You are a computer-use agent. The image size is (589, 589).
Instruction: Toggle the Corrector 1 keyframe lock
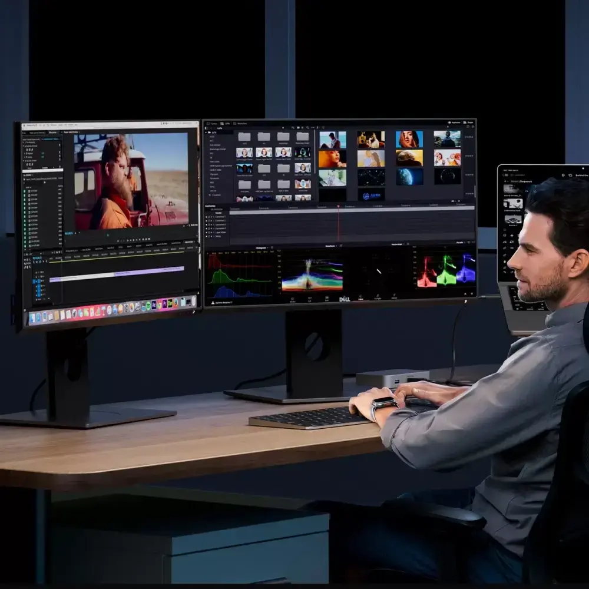pyautogui.click(x=210, y=217)
